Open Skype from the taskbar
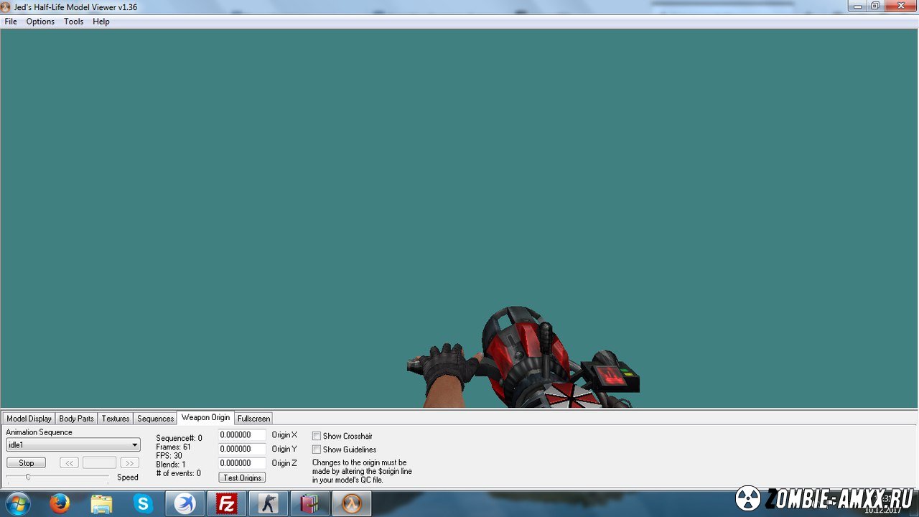Viewport: 919px width, 517px height. [x=144, y=504]
